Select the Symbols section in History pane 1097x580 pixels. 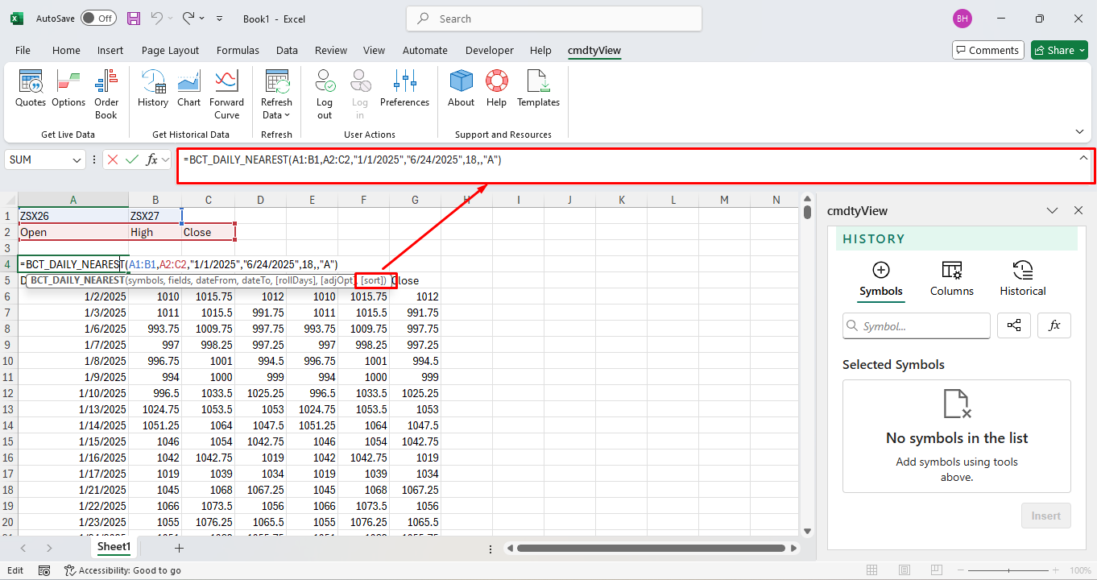pos(881,280)
